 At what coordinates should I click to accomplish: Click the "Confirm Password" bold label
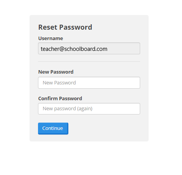[60, 99]
